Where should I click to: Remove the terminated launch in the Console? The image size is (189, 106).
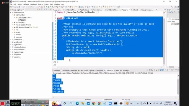pos(150,70)
